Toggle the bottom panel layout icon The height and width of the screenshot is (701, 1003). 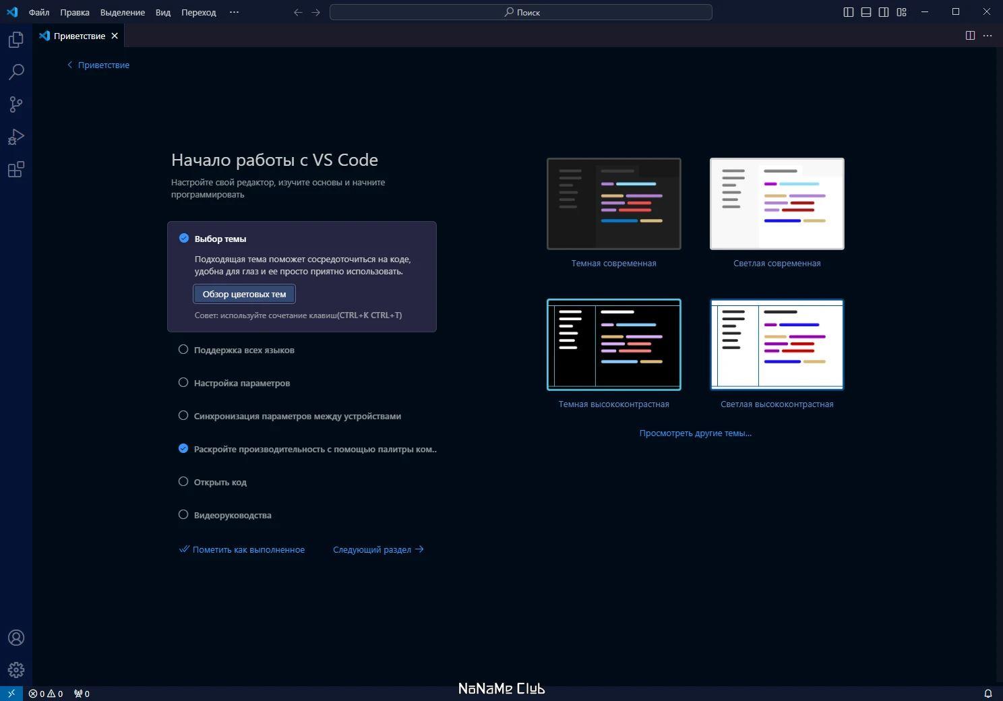point(866,12)
